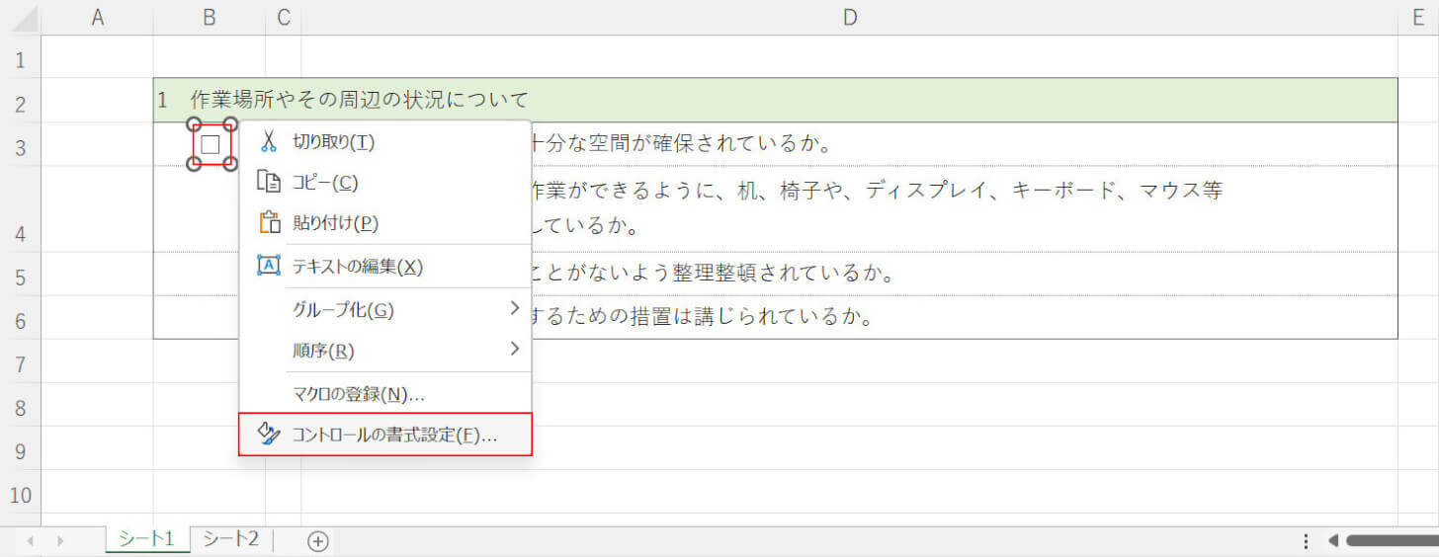
Task: Switch to シート2 tab
Action: pos(230,539)
